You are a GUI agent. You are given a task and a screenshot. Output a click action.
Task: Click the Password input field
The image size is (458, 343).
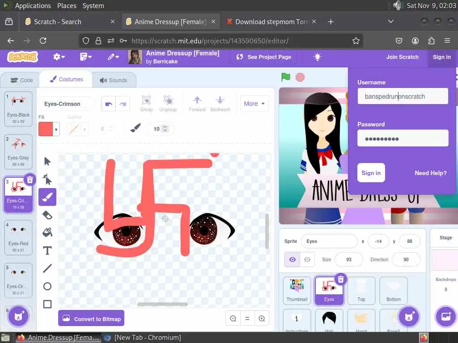click(403, 138)
